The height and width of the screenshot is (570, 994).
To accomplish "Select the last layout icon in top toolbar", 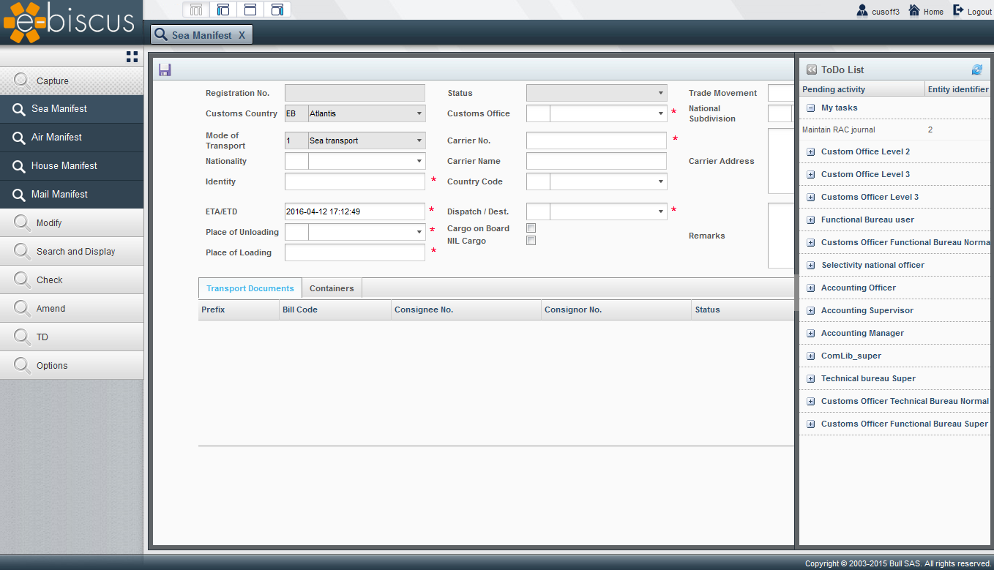I will coord(277,10).
